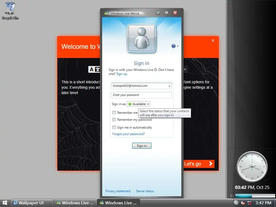Open the Privacy statement link
The width and height of the screenshot is (276, 207).
point(118,191)
